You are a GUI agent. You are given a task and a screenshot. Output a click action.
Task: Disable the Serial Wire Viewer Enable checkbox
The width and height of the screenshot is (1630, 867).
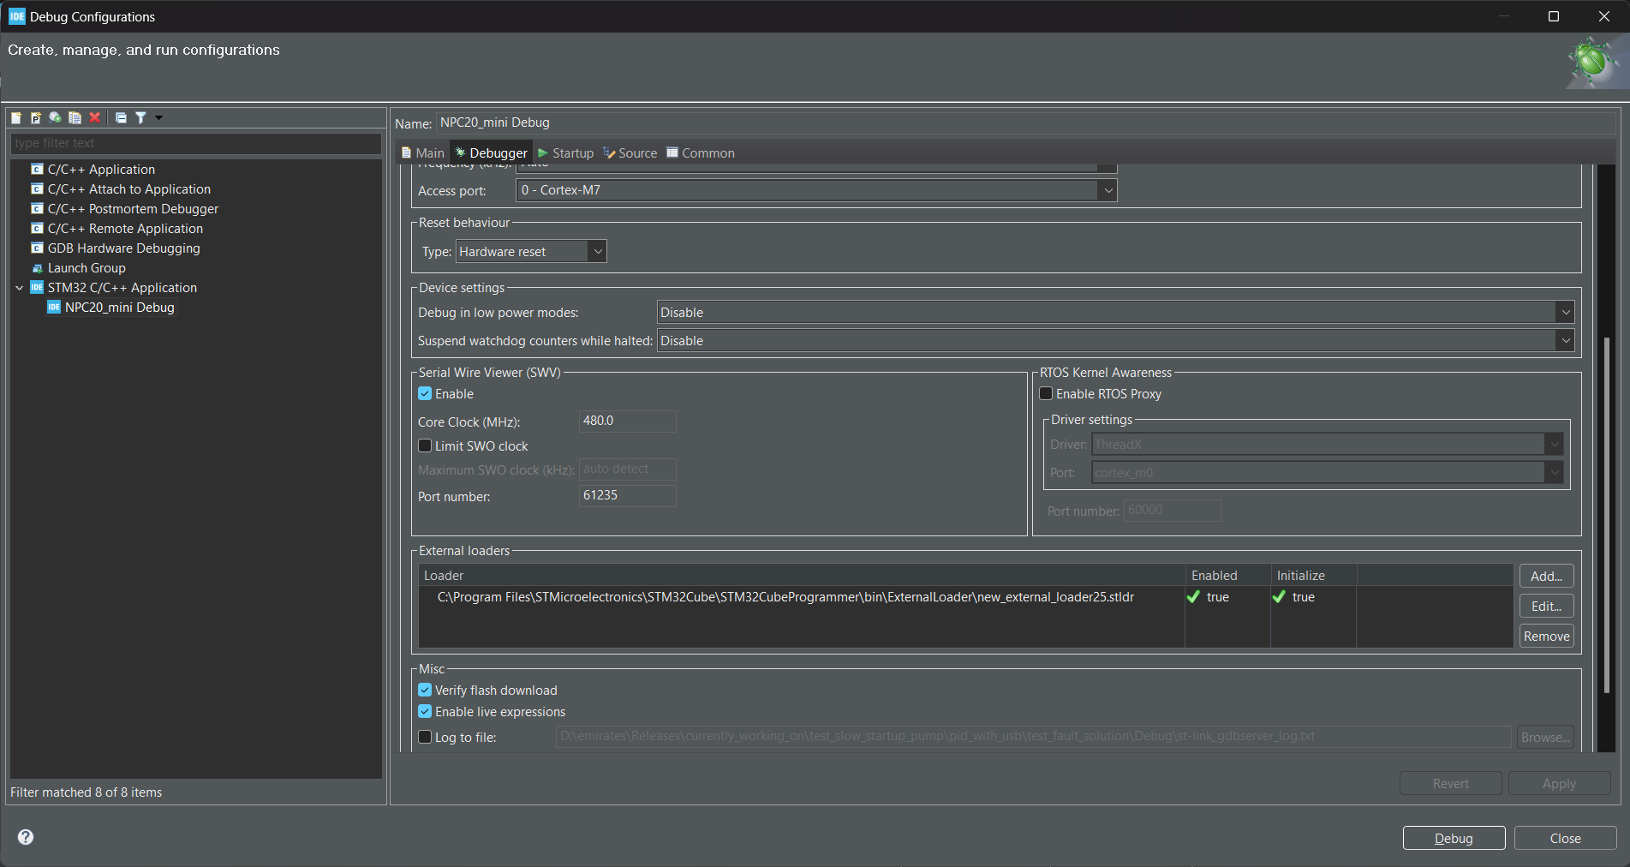pos(425,394)
